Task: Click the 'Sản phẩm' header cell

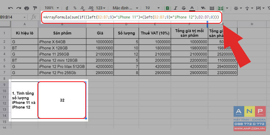Action: [x=62, y=33]
